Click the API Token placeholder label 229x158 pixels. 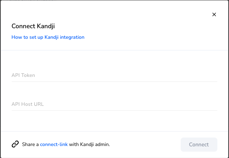(23, 75)
